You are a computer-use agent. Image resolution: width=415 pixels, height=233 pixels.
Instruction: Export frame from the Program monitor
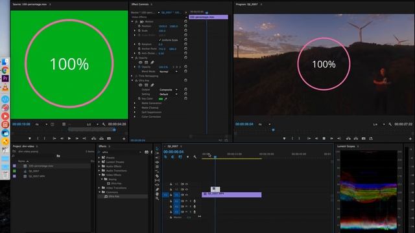[x=363, y=139]
